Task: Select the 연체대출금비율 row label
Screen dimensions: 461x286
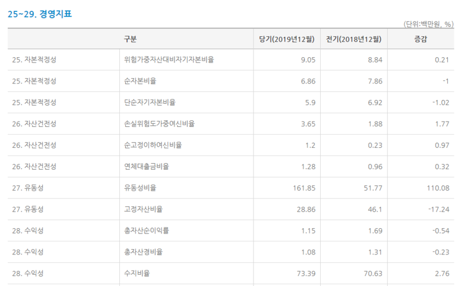Action: [147, 166]
